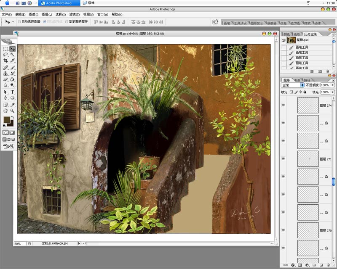Hide layer 图层 270 with its eye icon
337x269 pixels.
point(283,230)
